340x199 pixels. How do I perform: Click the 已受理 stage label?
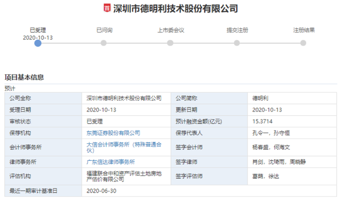pyautogui.click(x=38, y=30)
